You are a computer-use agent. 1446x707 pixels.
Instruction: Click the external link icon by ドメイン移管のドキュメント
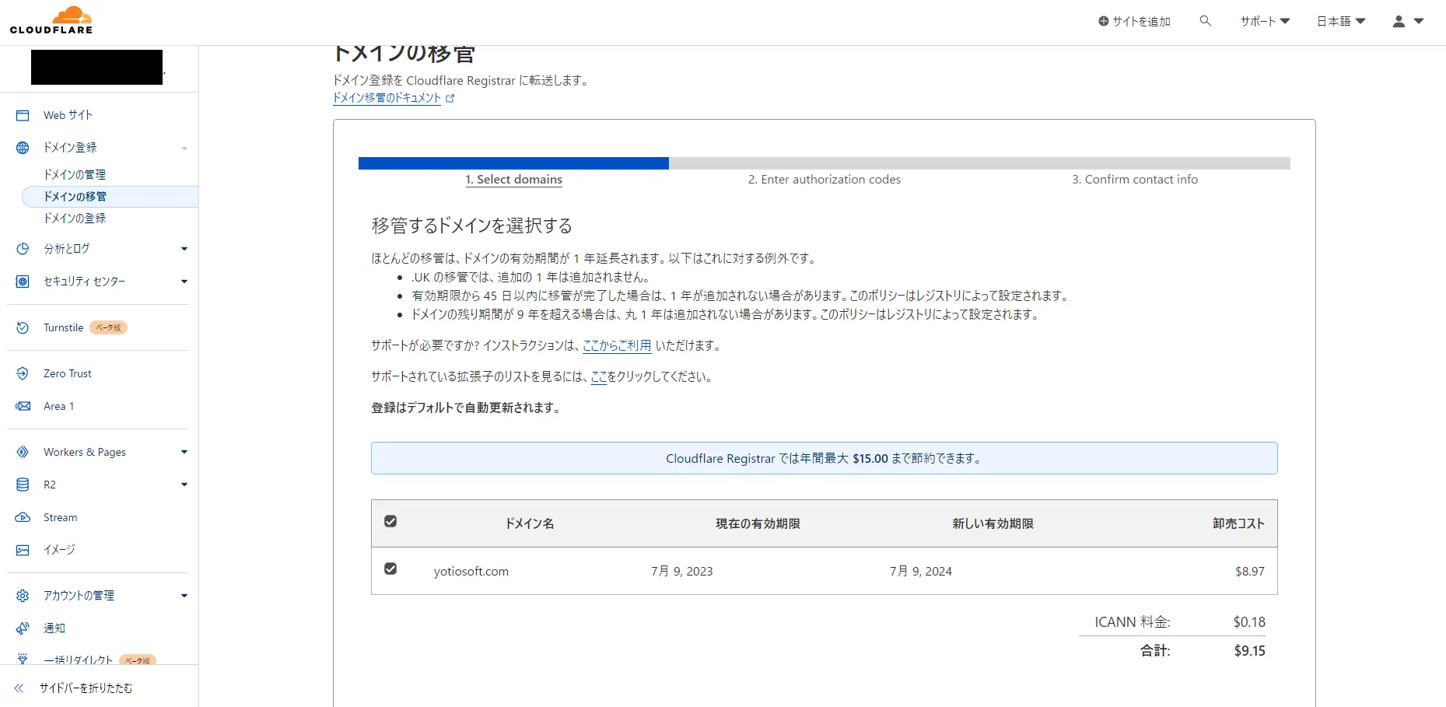click(450, 99)
